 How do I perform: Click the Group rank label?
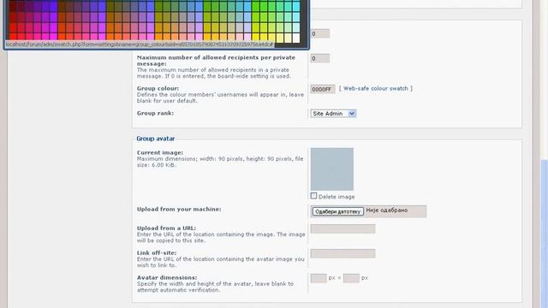(155, 113)
